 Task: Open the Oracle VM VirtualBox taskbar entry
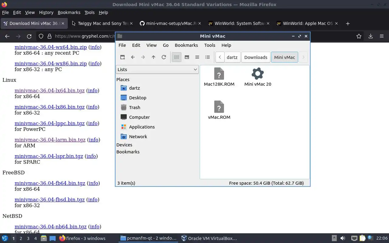click(x=209, y=238)
